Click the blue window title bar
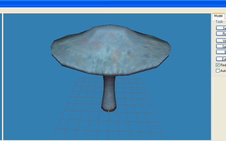This screenshot has width=226, height=141. pos(113,3)
